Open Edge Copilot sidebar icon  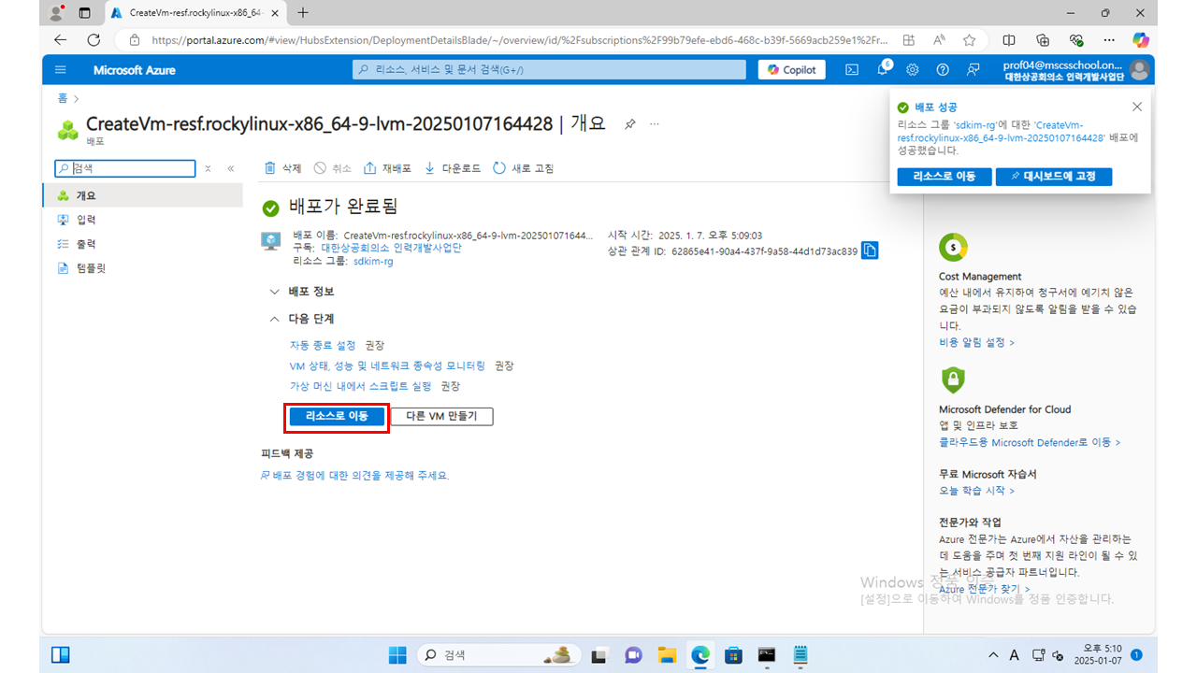pyautogui.click(x=1140, y=40)
